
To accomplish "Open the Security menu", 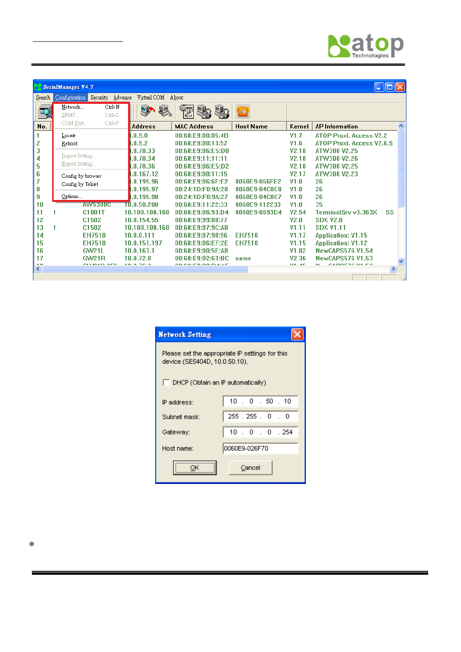I will point(99,98).
